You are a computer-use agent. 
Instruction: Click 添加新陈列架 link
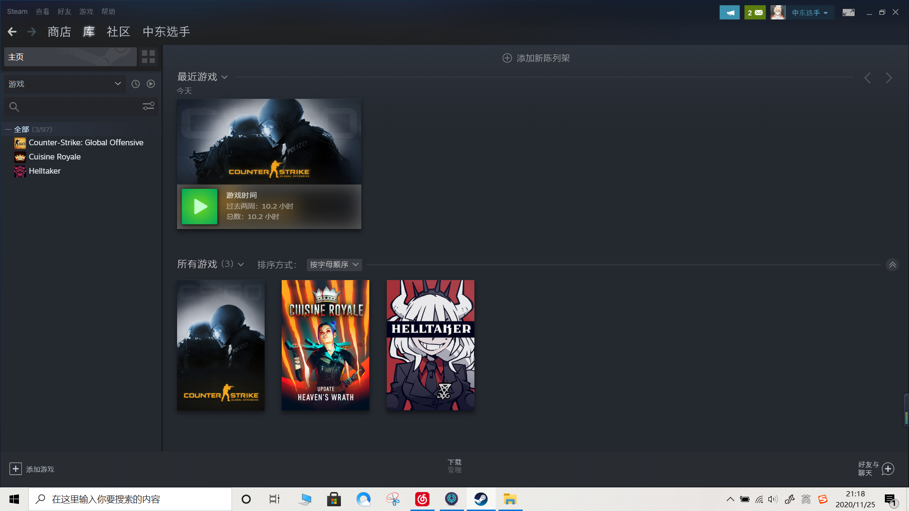click(x=536, y=58)
